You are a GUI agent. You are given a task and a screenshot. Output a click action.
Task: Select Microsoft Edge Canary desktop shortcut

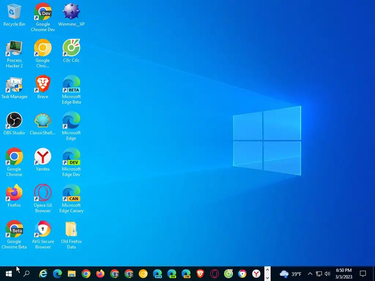71,199
